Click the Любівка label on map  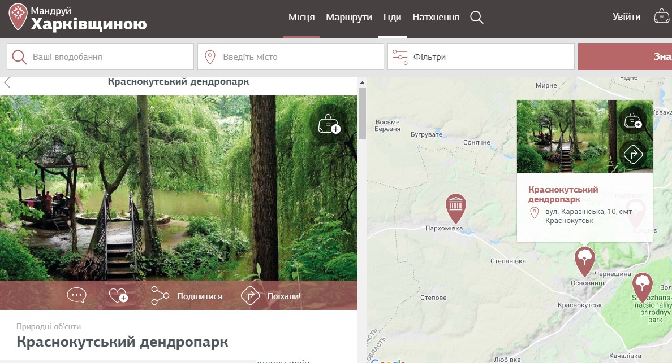coord(507,360)
